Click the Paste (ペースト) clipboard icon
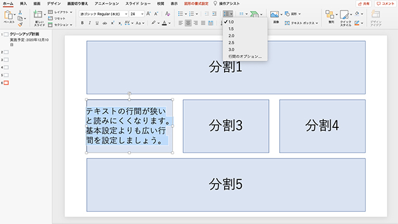Screen dimensions: 398x224 click(x=9, y=15)
